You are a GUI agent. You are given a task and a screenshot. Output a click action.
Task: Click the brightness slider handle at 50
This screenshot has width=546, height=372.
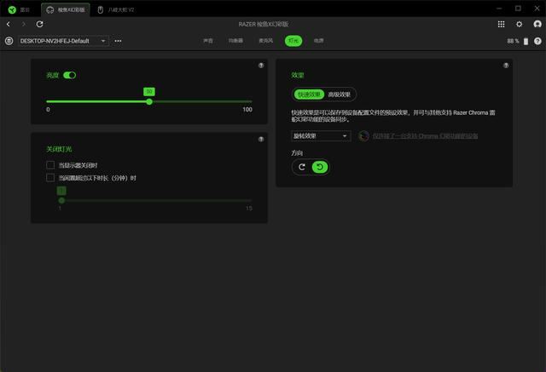[149, 101]
